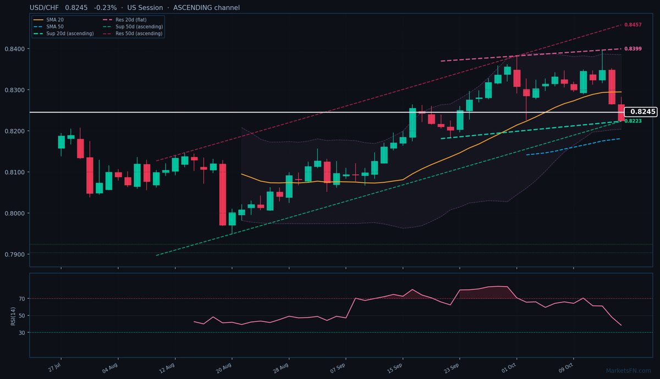Image resolution: width=660 pixels, height=379 pixels.
Task: Click the 0.8457 resistance price label
Action: click(x=633, y=25)
